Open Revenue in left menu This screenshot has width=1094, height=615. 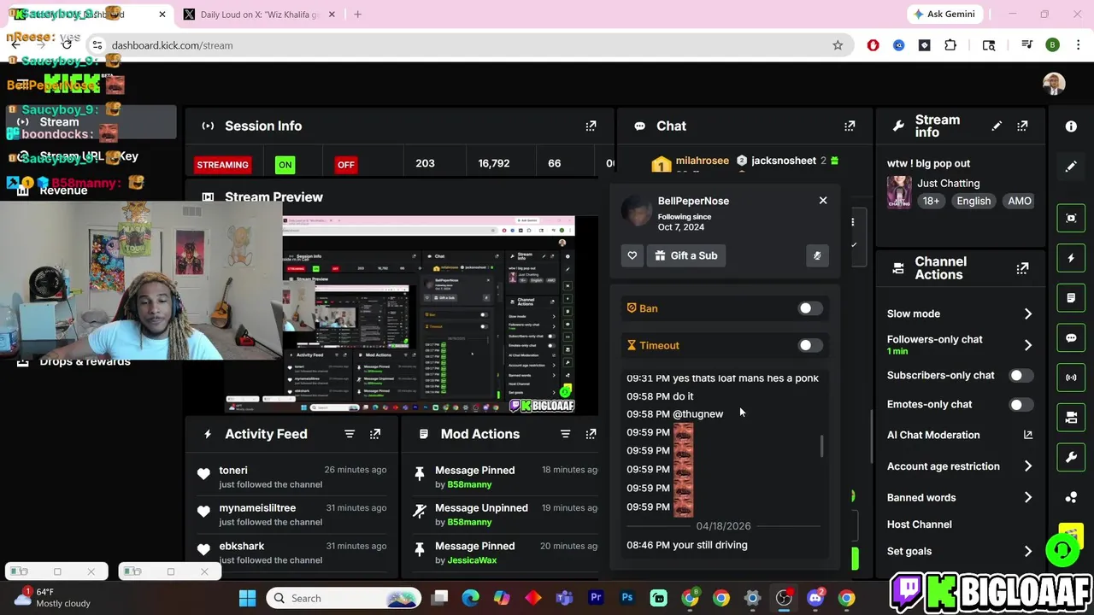(x=63, y=190)
